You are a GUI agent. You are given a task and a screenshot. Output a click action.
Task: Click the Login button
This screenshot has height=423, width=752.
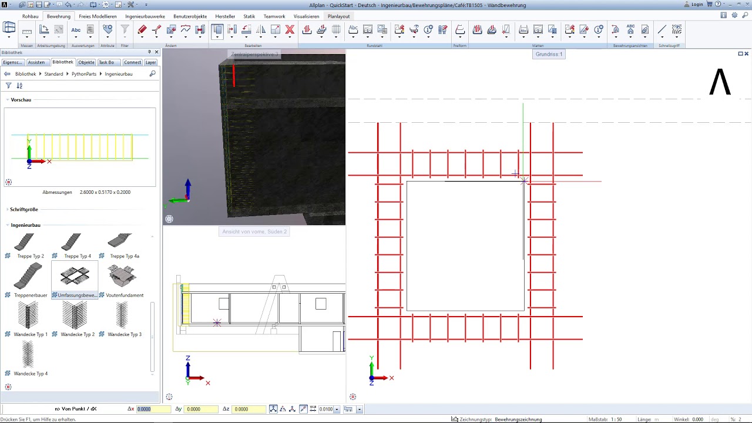click(697, 4)
